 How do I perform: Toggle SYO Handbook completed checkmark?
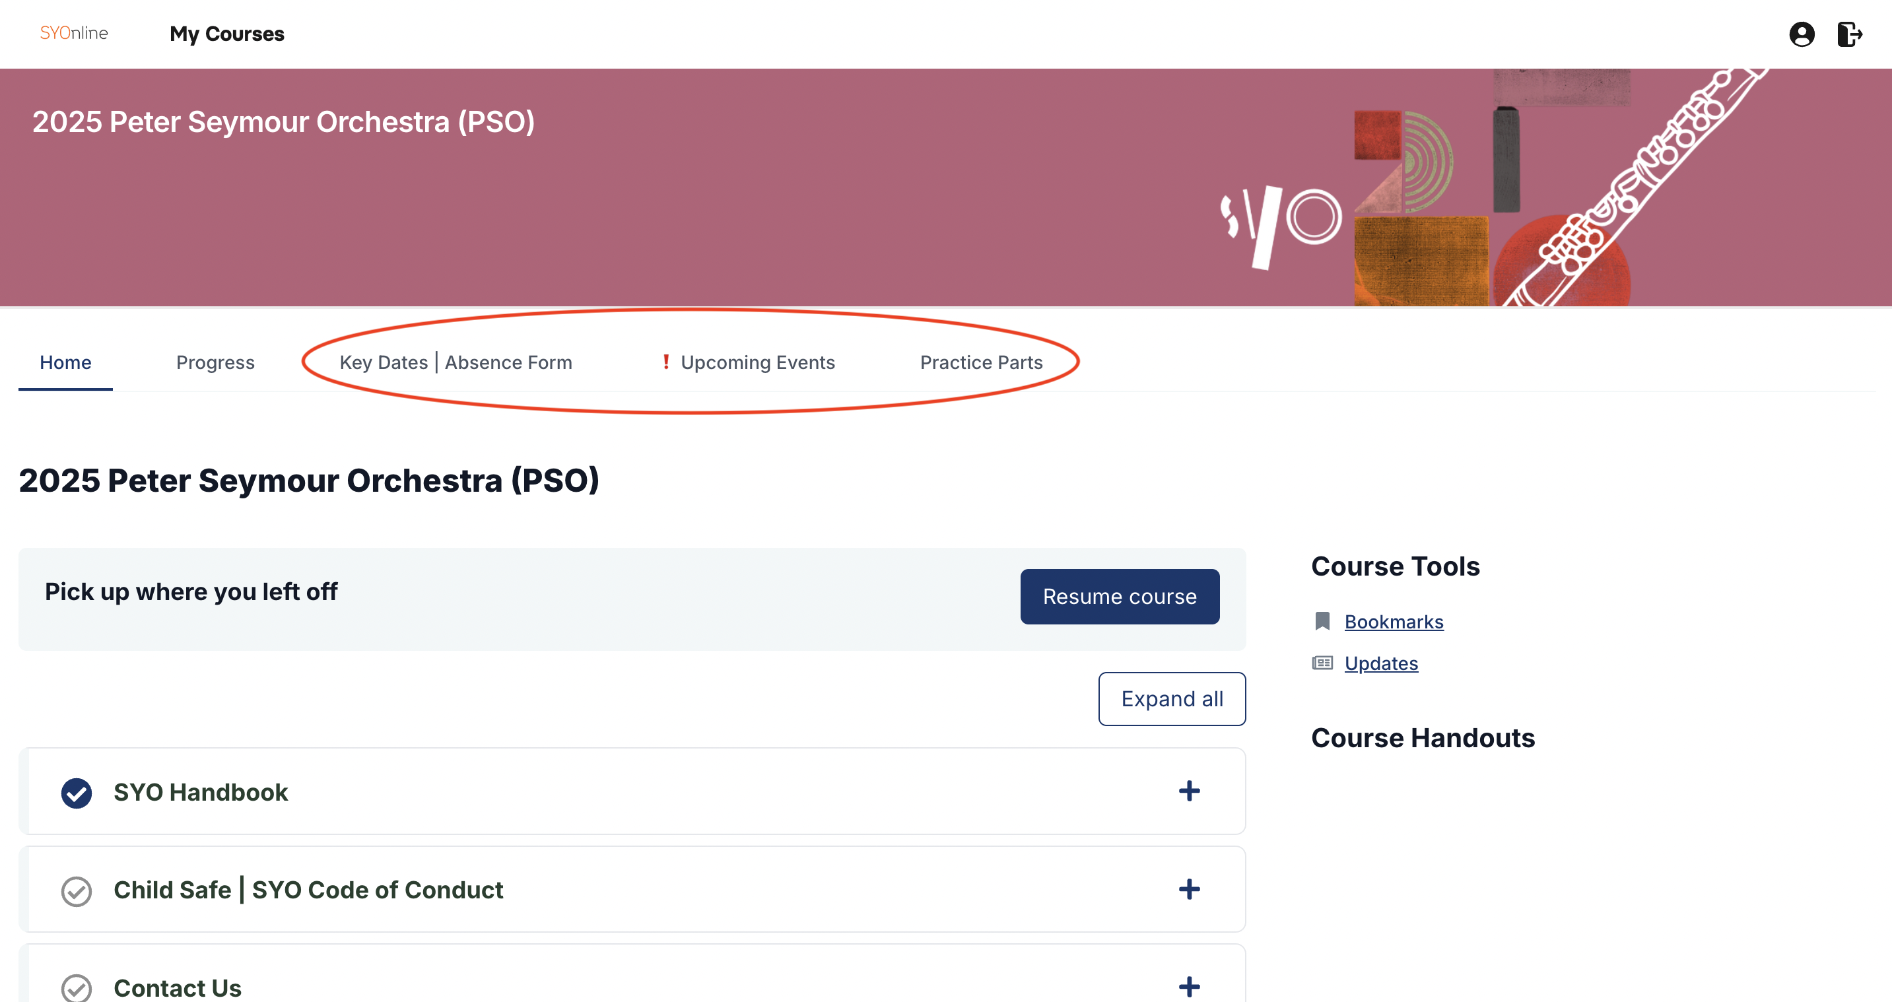tap(77, 793)
